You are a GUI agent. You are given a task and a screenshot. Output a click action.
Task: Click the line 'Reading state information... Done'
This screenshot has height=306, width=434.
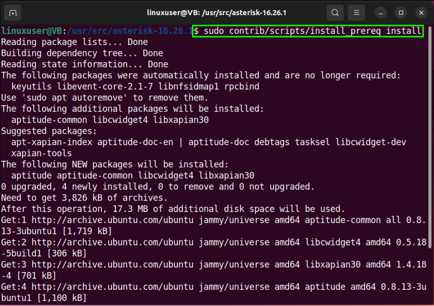pos(85,64)
